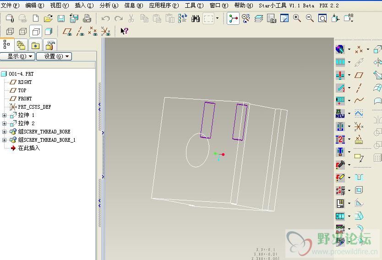Click the datum curve tool icon
This screenshot has width=382, height=260.
359,100
